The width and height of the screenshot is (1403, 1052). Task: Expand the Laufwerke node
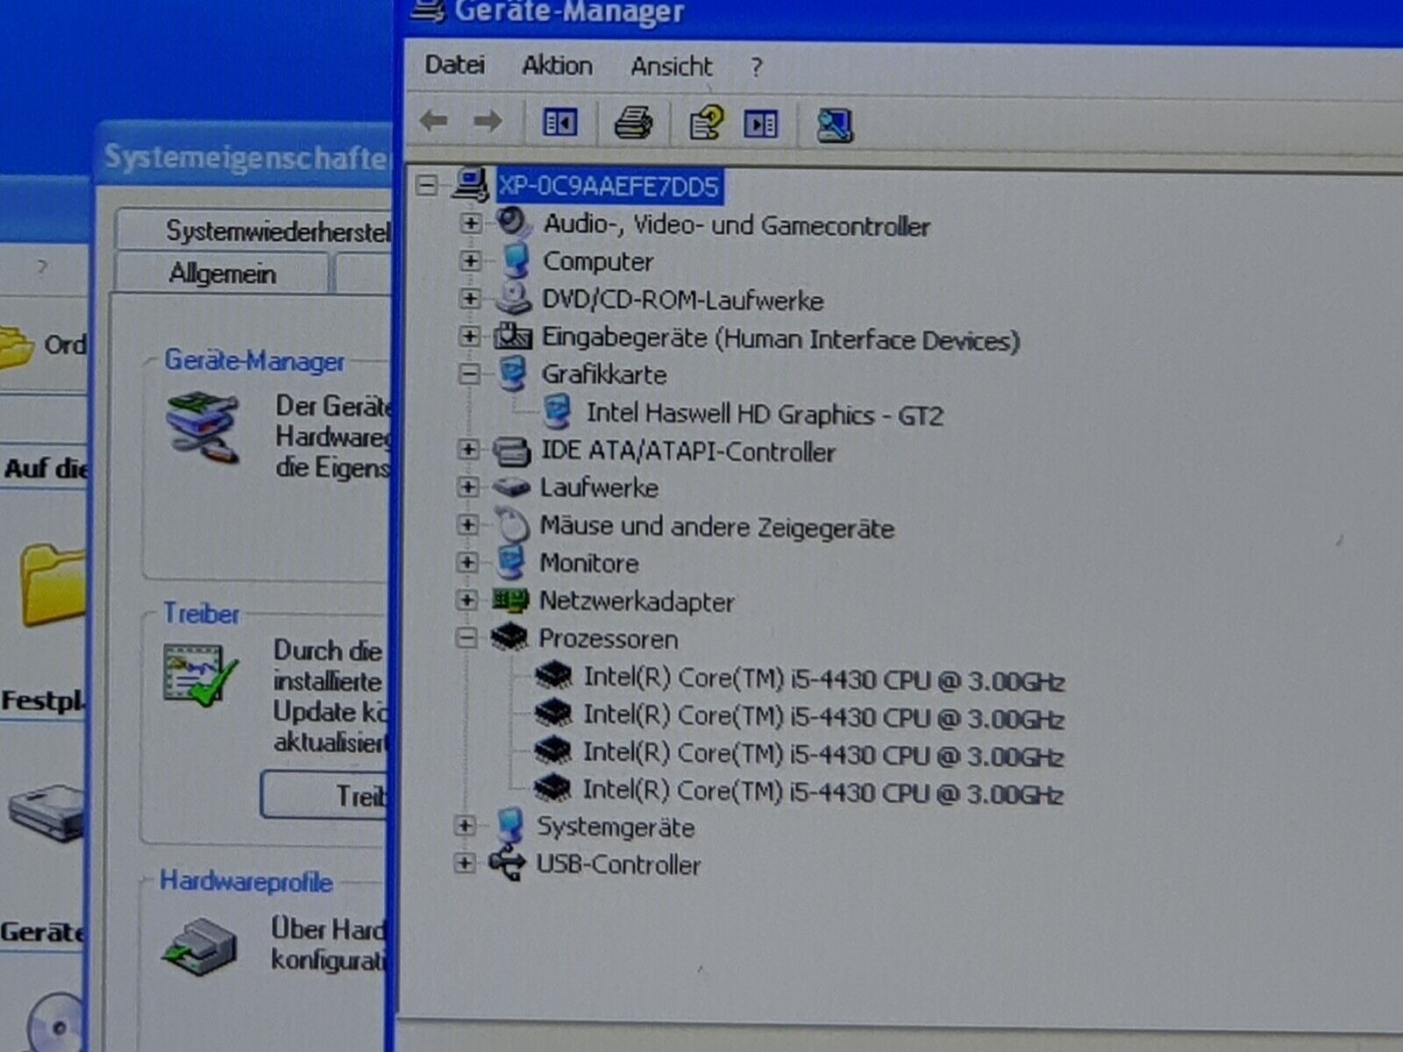coord(468,487)
